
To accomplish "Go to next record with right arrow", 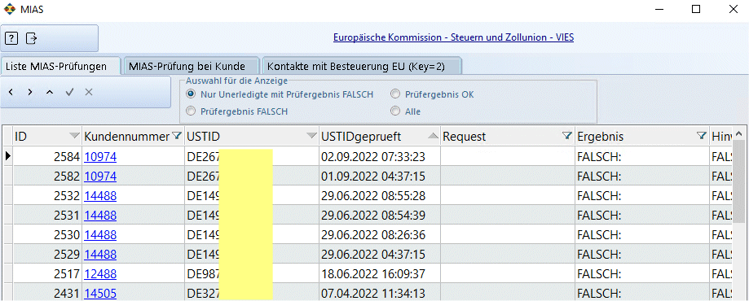I will point(30,92).
